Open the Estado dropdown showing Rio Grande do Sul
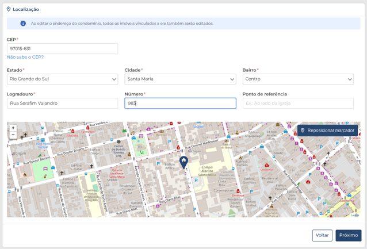This screenshot has height=249, width=367. click(62, 79)
